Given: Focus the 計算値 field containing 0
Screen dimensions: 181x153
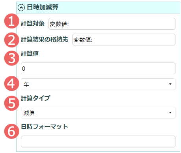Looking at the screenshot, I should tap(98, 68).
